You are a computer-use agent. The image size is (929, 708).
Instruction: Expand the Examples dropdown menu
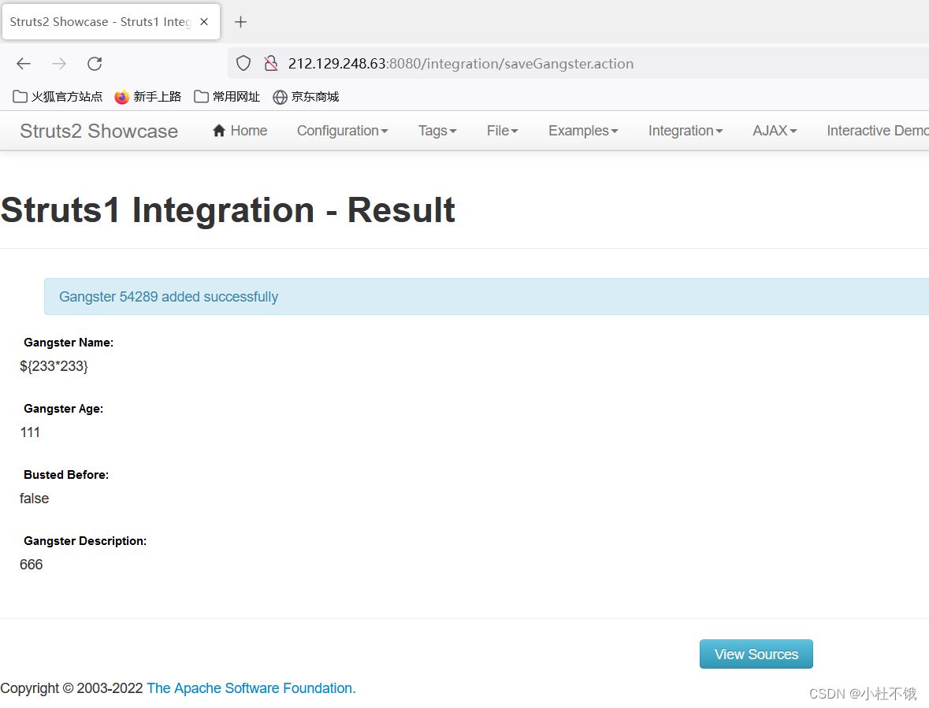point(583,131)
